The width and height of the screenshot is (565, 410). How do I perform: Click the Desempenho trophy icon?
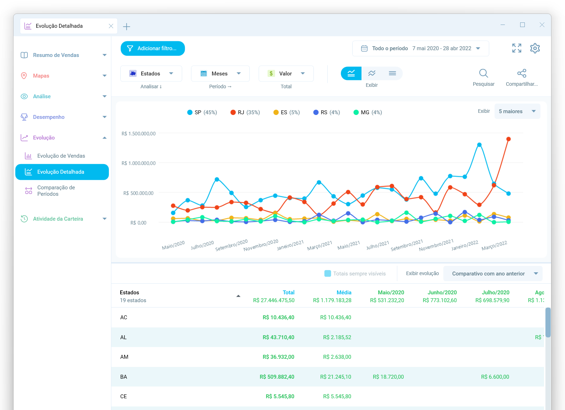24,117
